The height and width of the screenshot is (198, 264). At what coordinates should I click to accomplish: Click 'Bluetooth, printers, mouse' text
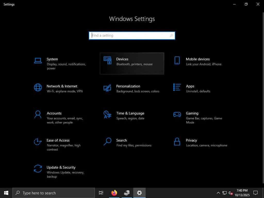tap(135, 64)
